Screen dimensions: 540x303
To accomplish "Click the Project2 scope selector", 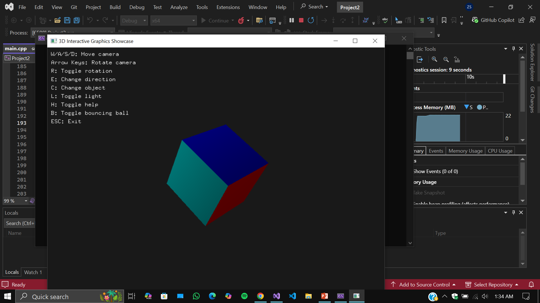I will click(x=19, y=58).
